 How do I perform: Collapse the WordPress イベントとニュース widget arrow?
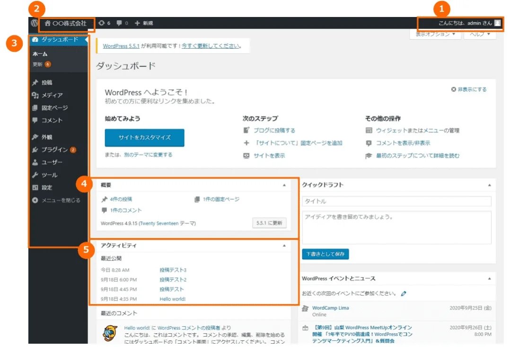489,279
